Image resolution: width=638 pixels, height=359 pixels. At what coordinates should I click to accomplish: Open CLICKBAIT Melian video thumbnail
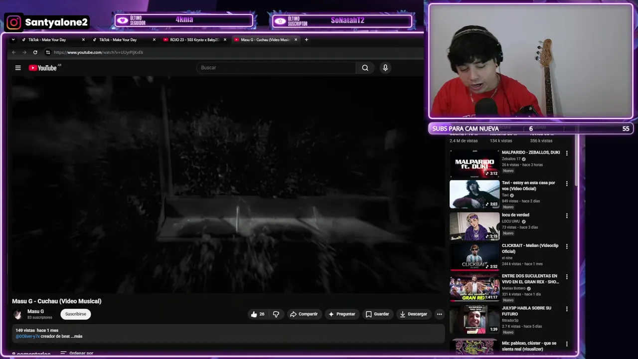475,257
